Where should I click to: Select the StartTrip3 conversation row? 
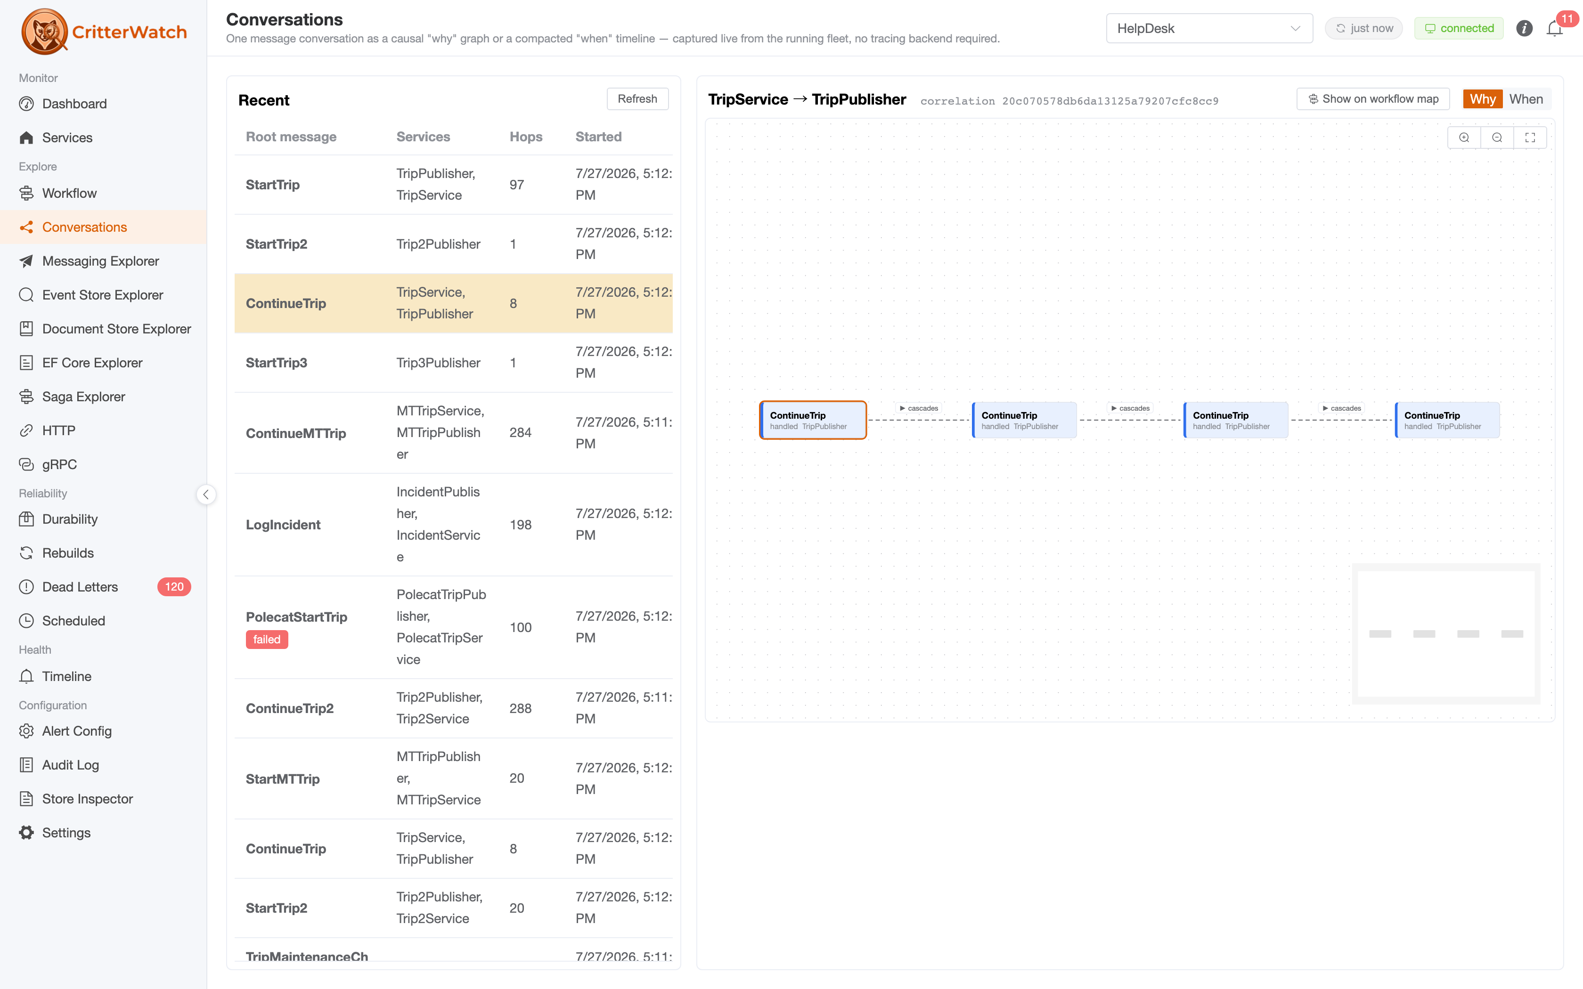(453, 362)
